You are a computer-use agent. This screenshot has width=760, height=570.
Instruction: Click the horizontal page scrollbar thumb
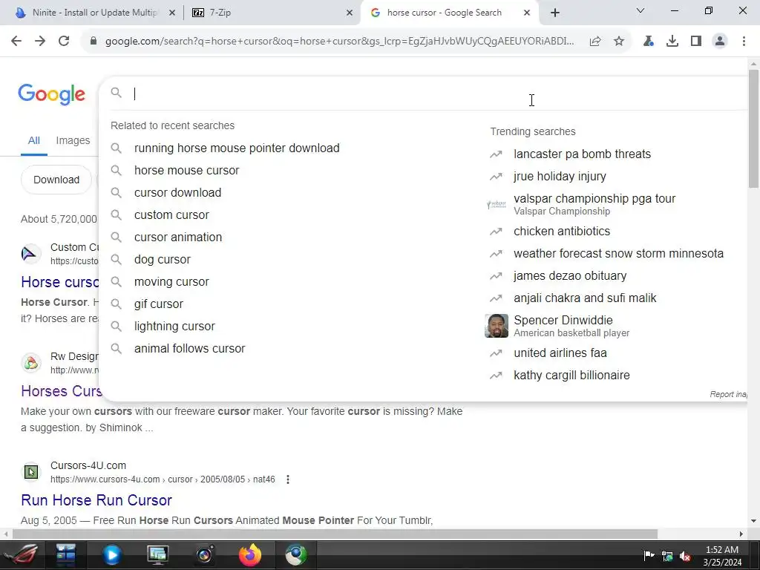[x=335, y=534]
